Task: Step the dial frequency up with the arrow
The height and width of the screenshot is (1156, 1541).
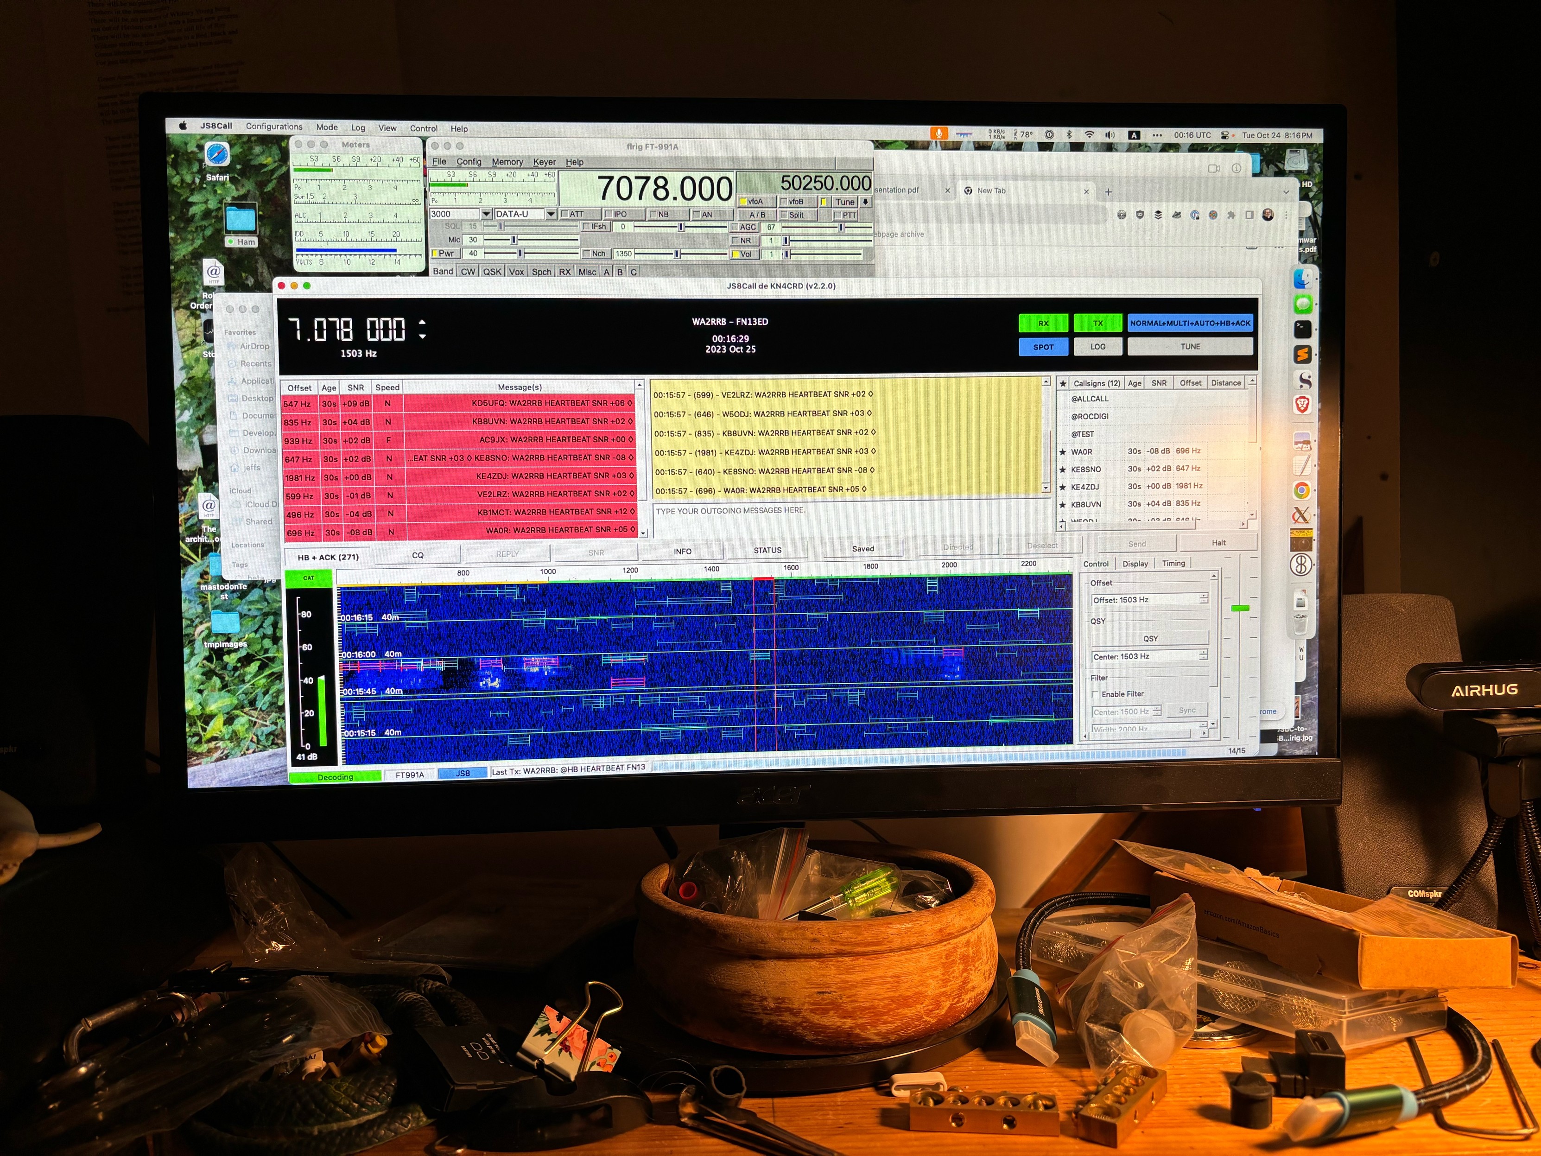Action: (423, 322)
